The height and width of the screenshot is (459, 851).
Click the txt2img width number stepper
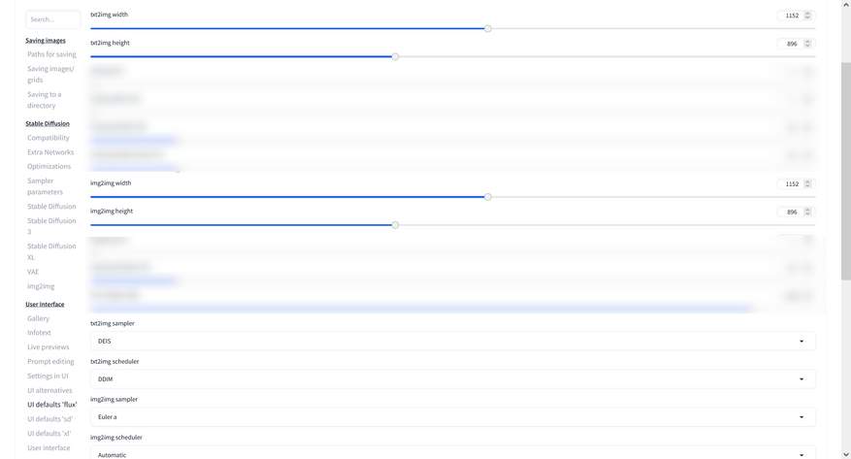807,16
